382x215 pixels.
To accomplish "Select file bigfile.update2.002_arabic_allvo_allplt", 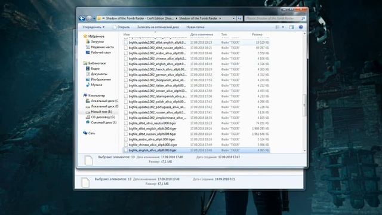I will pos(196,53).
